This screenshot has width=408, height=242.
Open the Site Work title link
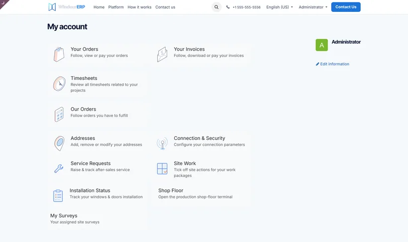pos(185,163)
